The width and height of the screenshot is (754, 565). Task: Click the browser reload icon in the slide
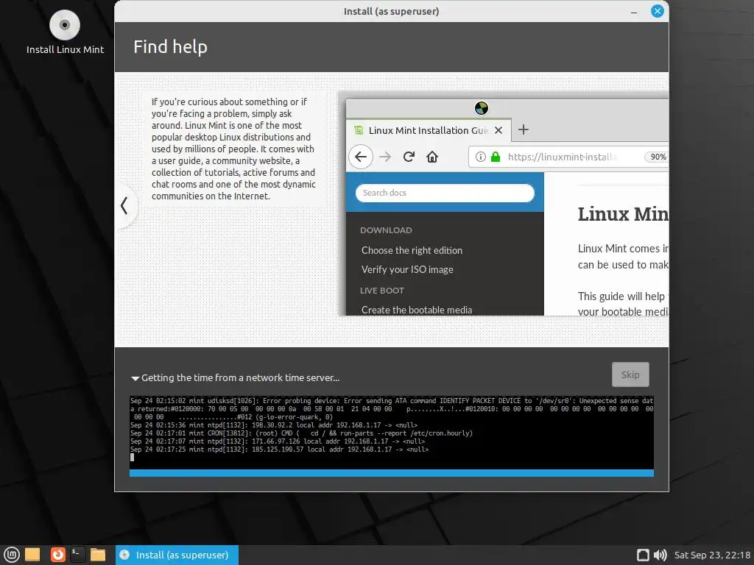click(409, 157)
